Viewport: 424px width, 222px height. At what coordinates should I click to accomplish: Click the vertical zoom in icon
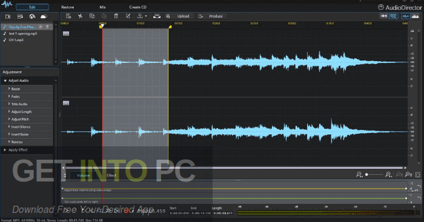[x=408, y=175]
